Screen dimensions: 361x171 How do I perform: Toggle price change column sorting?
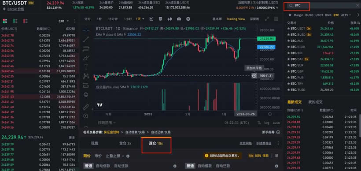355,23
